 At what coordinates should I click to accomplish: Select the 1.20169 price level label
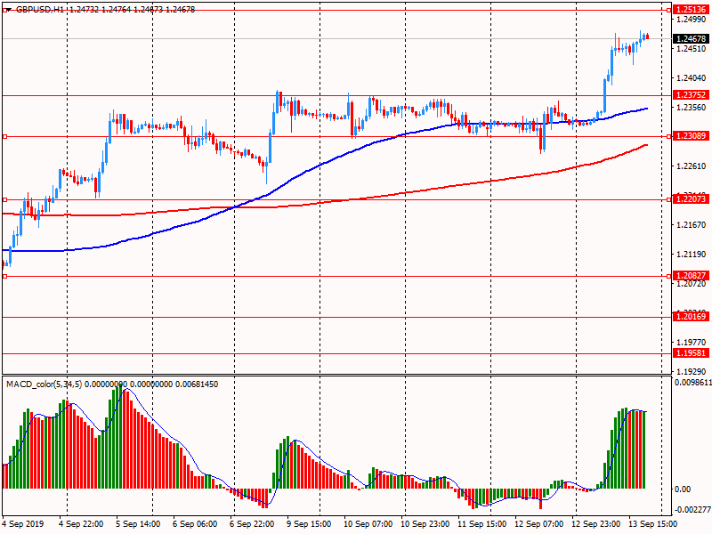(692, 317)
